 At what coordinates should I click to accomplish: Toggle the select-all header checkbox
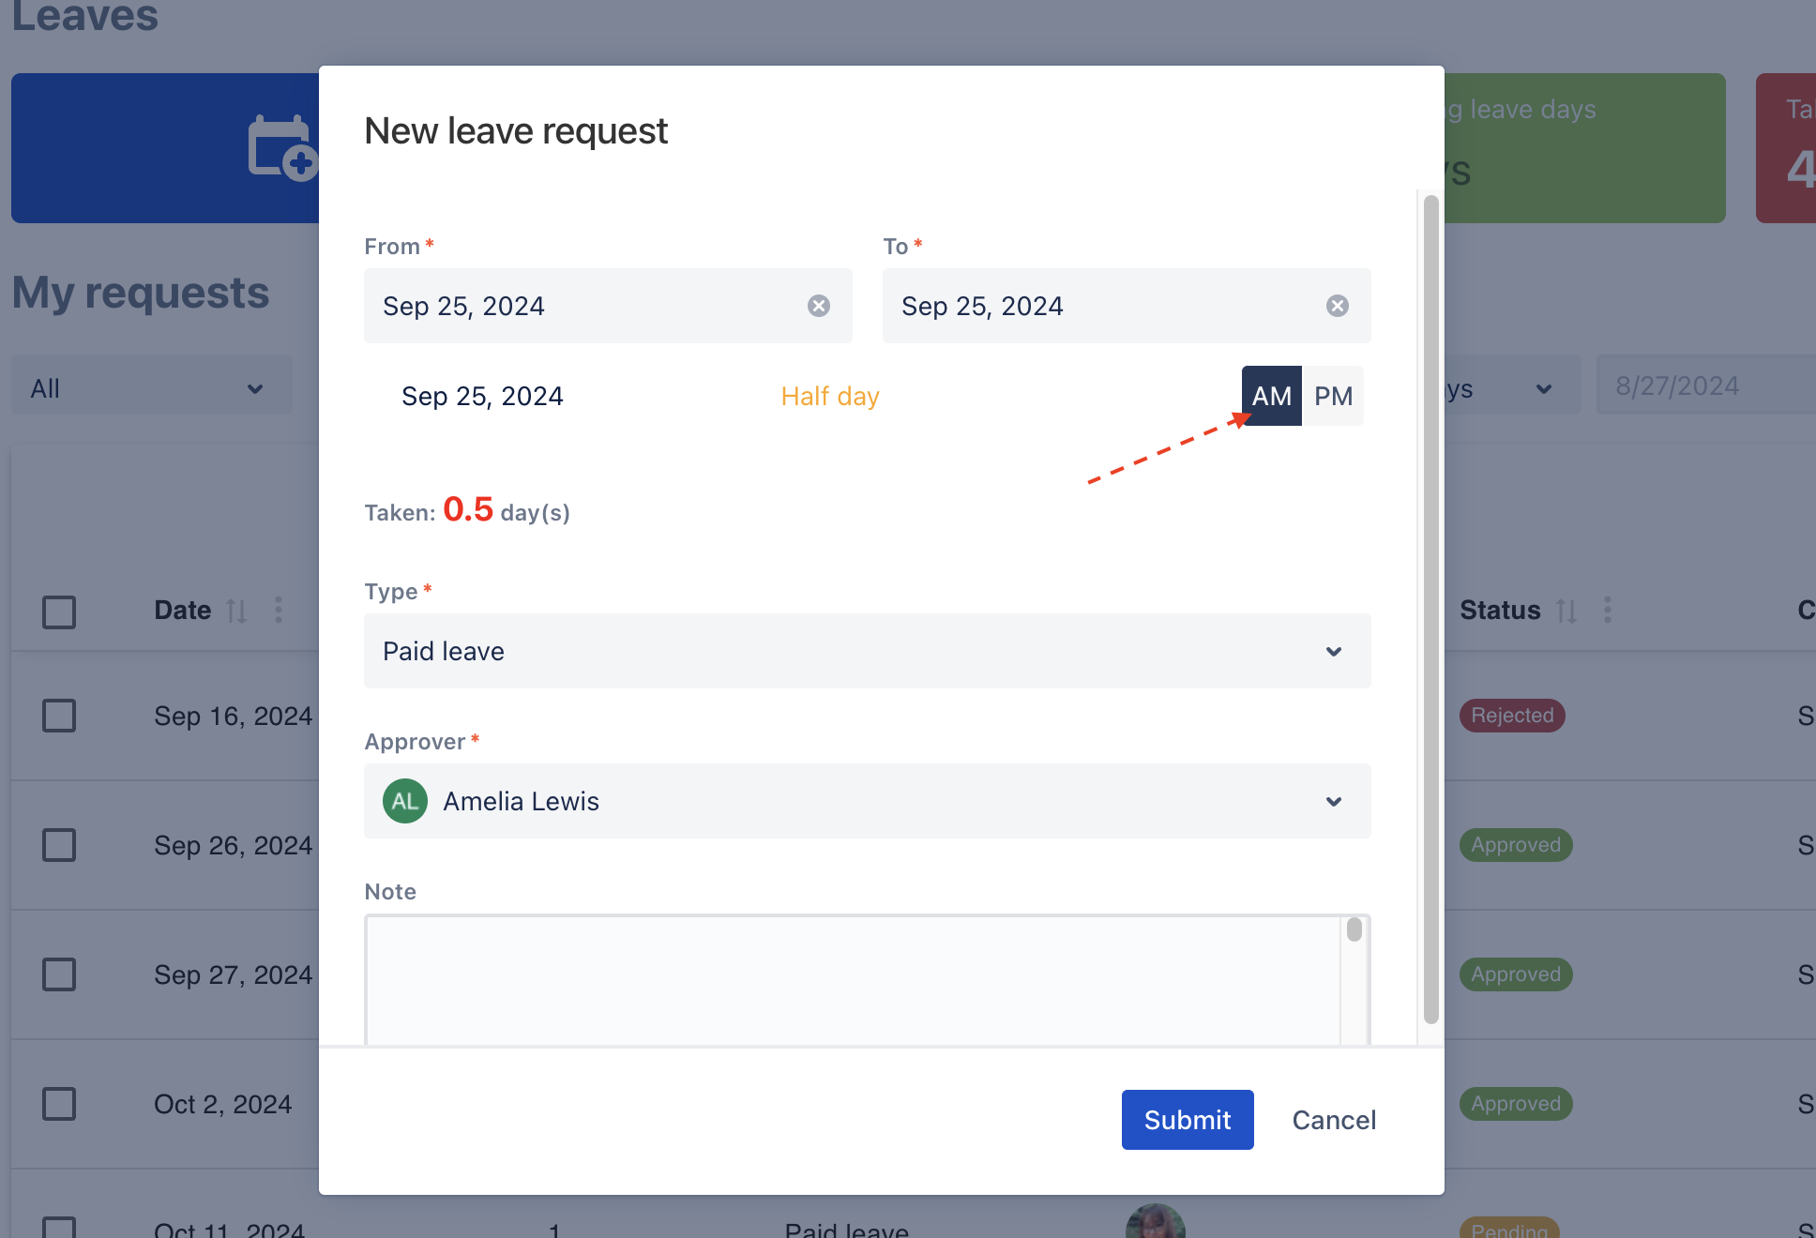pos(59,612)
